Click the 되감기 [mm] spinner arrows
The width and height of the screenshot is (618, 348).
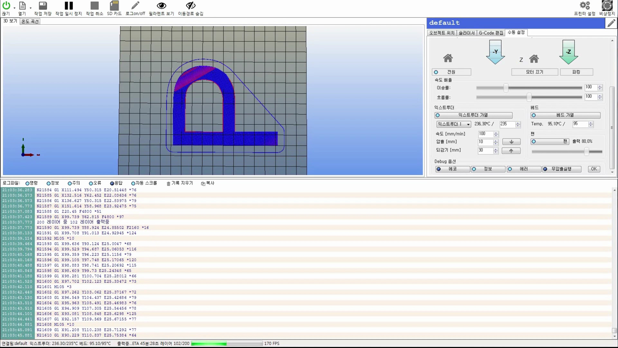point(496,150)
